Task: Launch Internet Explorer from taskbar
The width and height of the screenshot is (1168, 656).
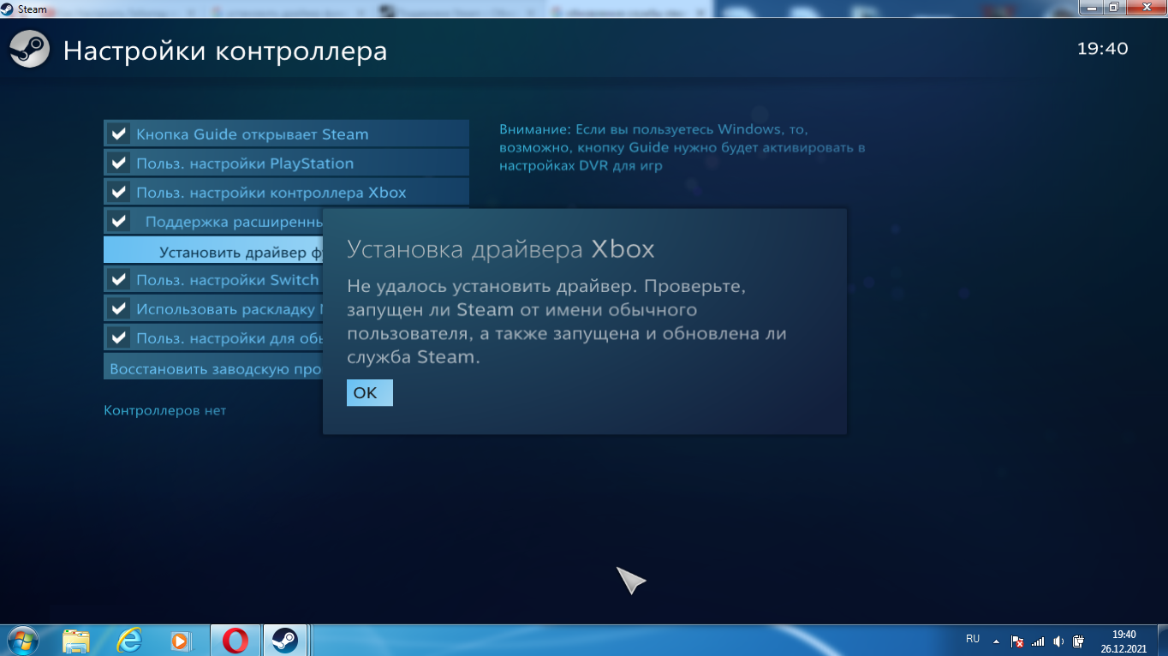Action: (x=129, y=641)
